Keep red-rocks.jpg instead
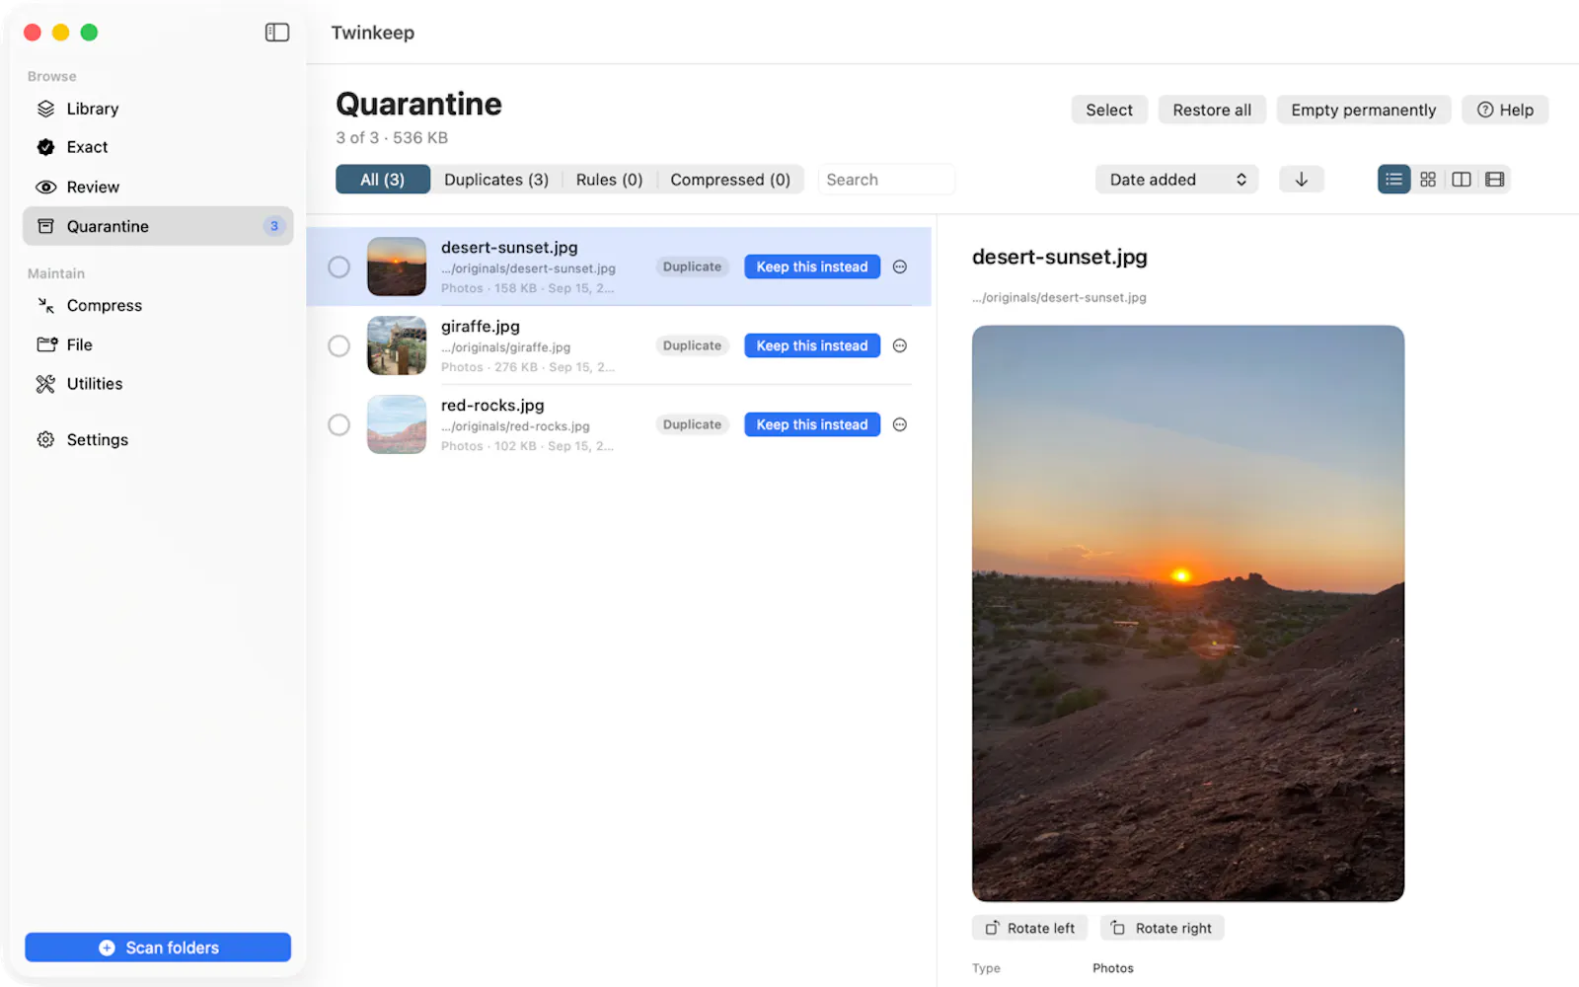 coord(812,424)
